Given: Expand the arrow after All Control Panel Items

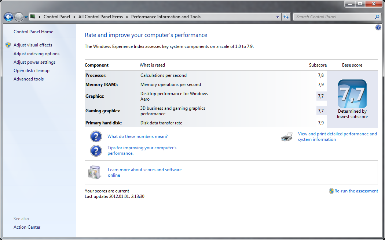Looking at the screenshot, I should click(x=127, y=17).
